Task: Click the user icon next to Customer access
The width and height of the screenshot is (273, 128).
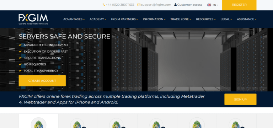Action: 175,5
